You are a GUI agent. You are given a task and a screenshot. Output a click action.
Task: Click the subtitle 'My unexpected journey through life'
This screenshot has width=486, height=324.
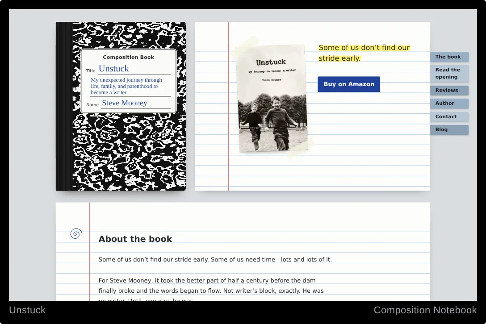tap(126, 86)
